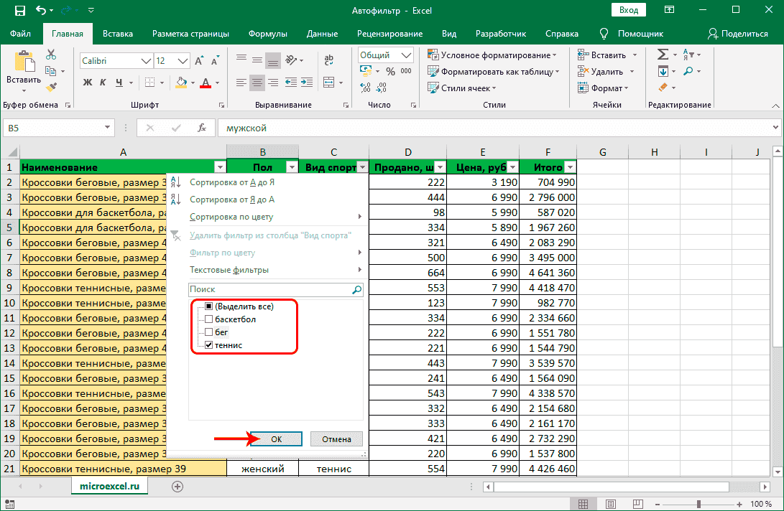Toggle bold Ж formatting button
This screenshot has width=784, height=511.
pos(88,83)
